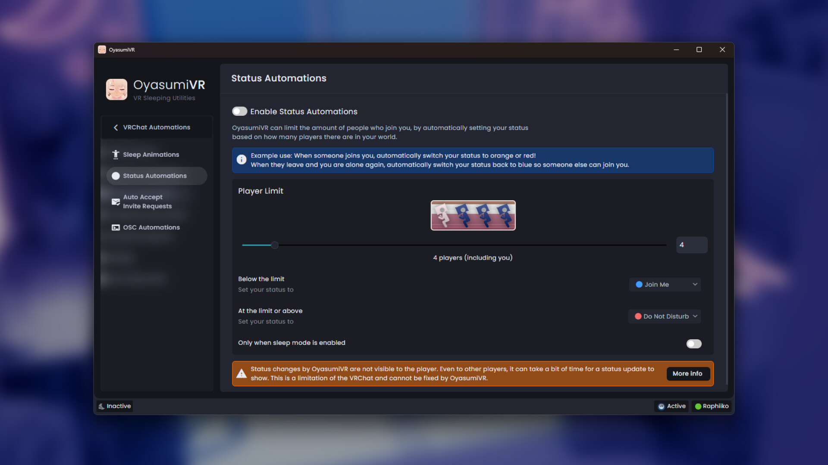Click the OyasumiVR logo in the sidebar
Image resolution: width=828 pixels, height=465 pixels.
coord(116,89)
